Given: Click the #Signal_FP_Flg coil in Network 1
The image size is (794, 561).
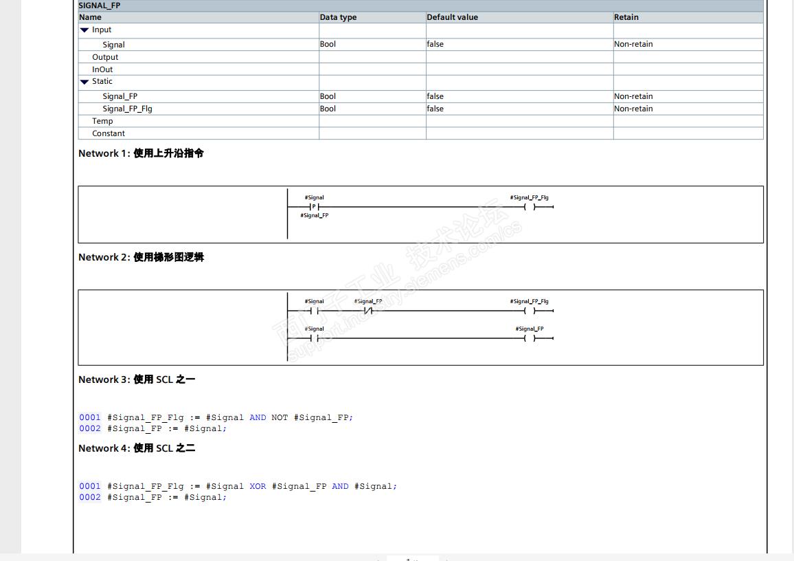Looking at the screenshot, I should click(x=530, y=207).
